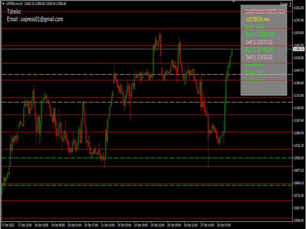The width and height of the screenshot is (306, 229).
Task: Click the yellow .USTECH.mic symbol label in panel
Action: coord(258,19)
